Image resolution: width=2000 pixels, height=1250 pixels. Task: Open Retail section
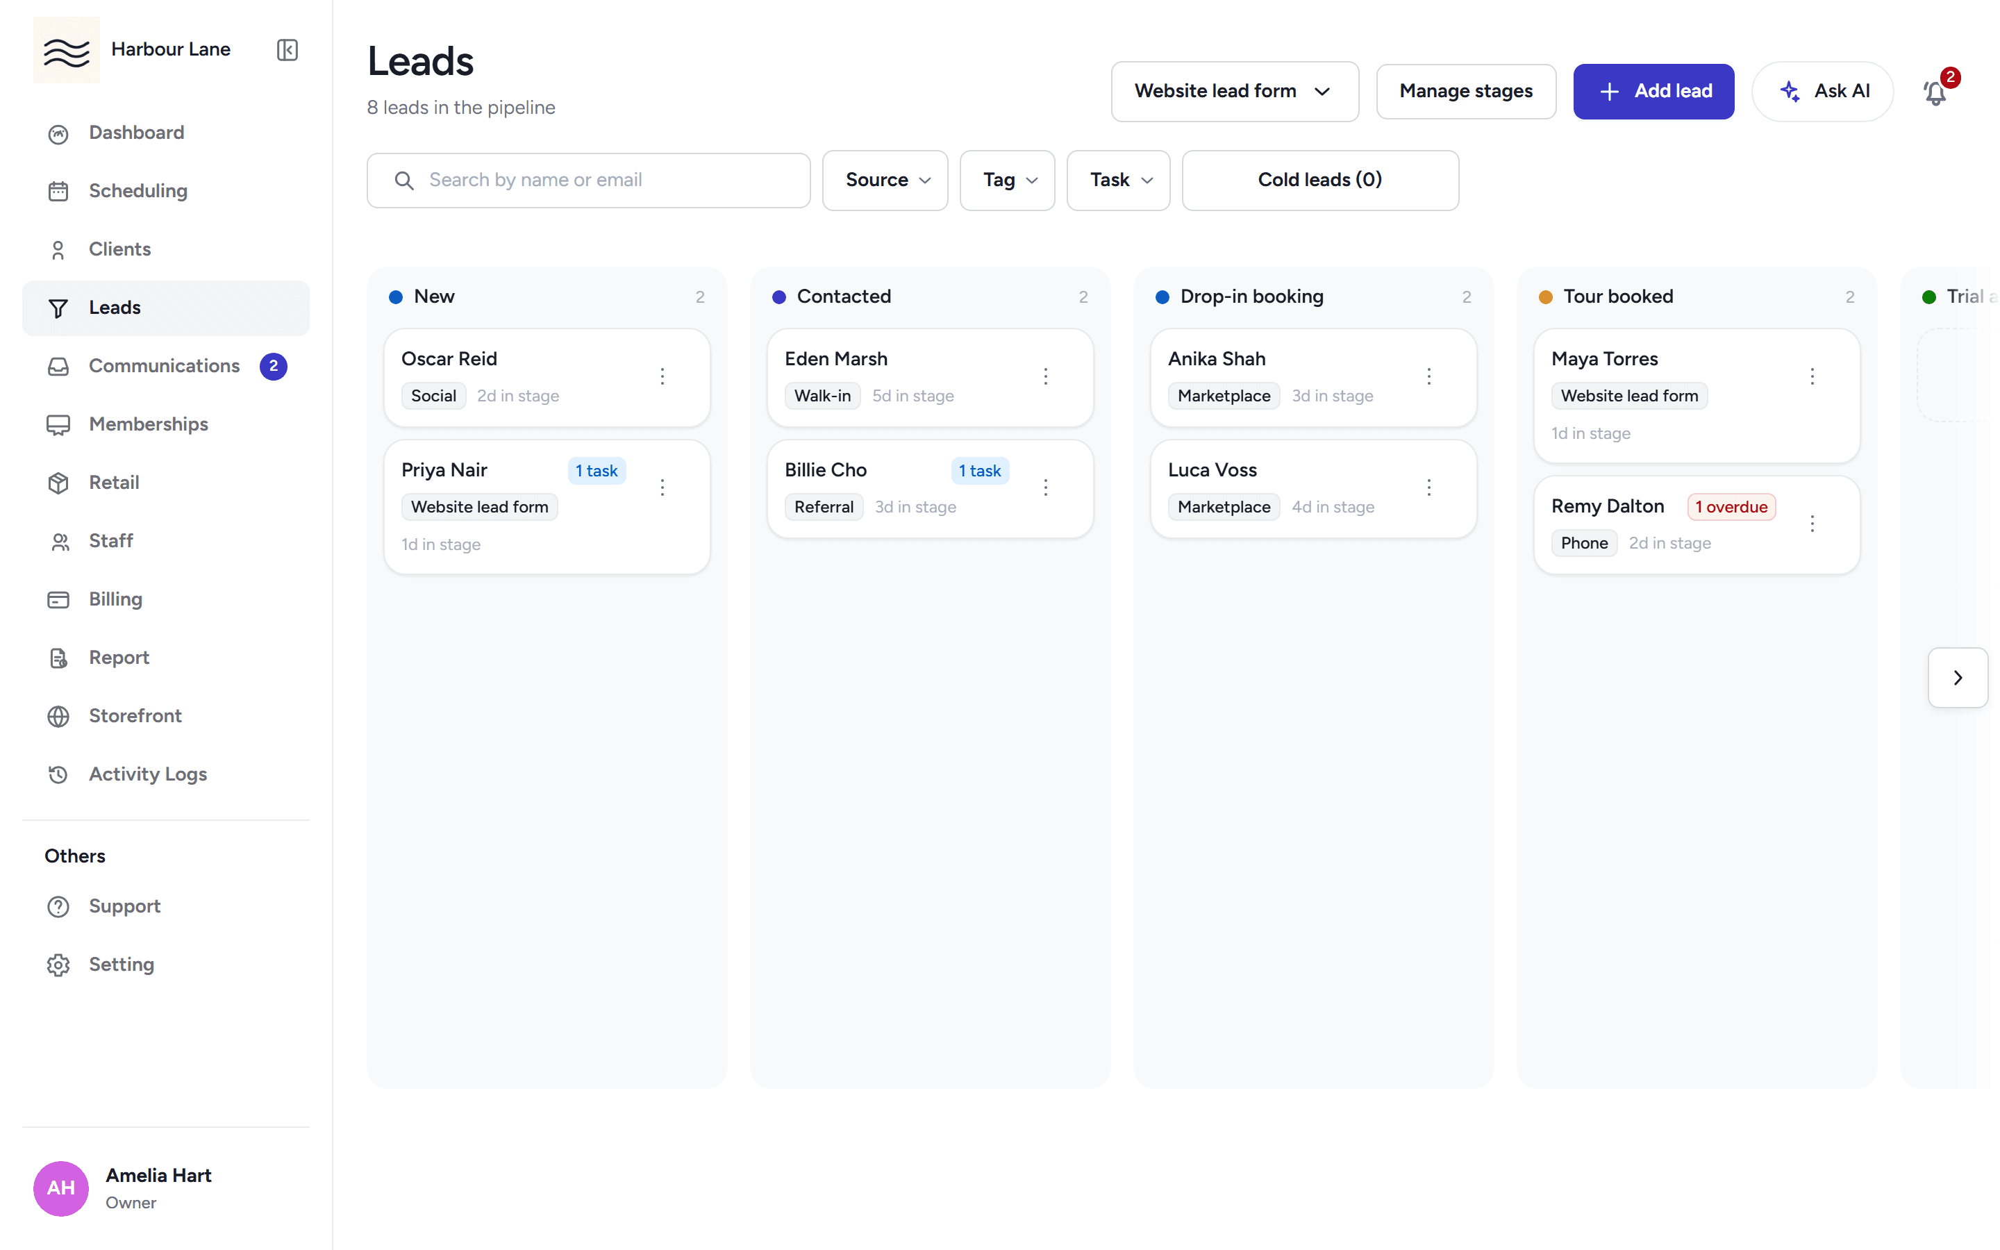pyautogui.click(x=165, y=483)
